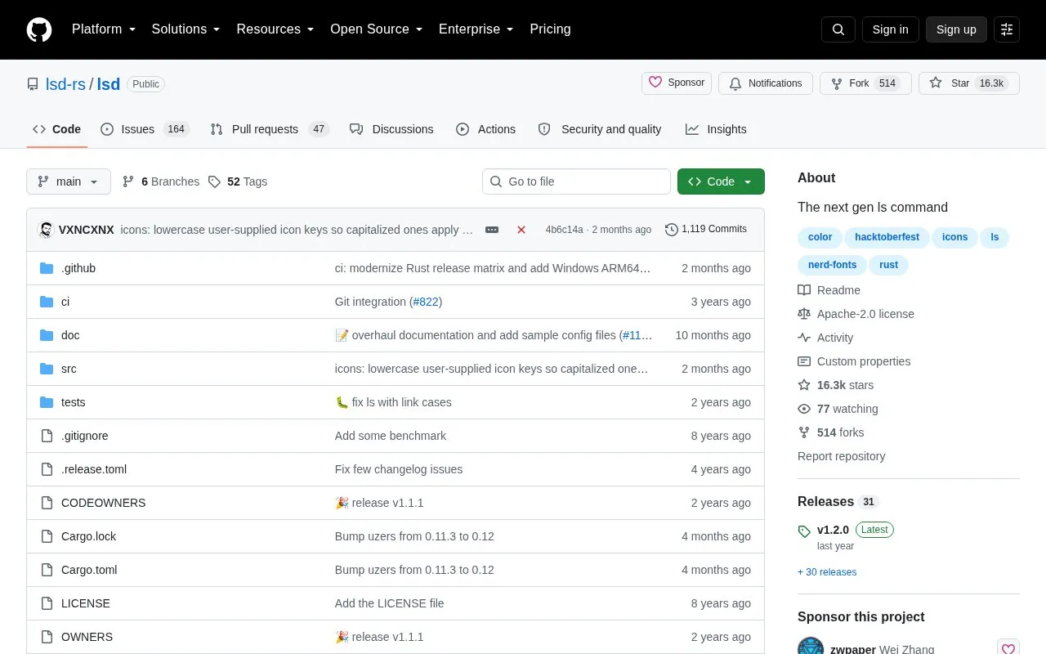
Task: Click the zwpaper sponsor avatar
Action: (x=811, y=646)
